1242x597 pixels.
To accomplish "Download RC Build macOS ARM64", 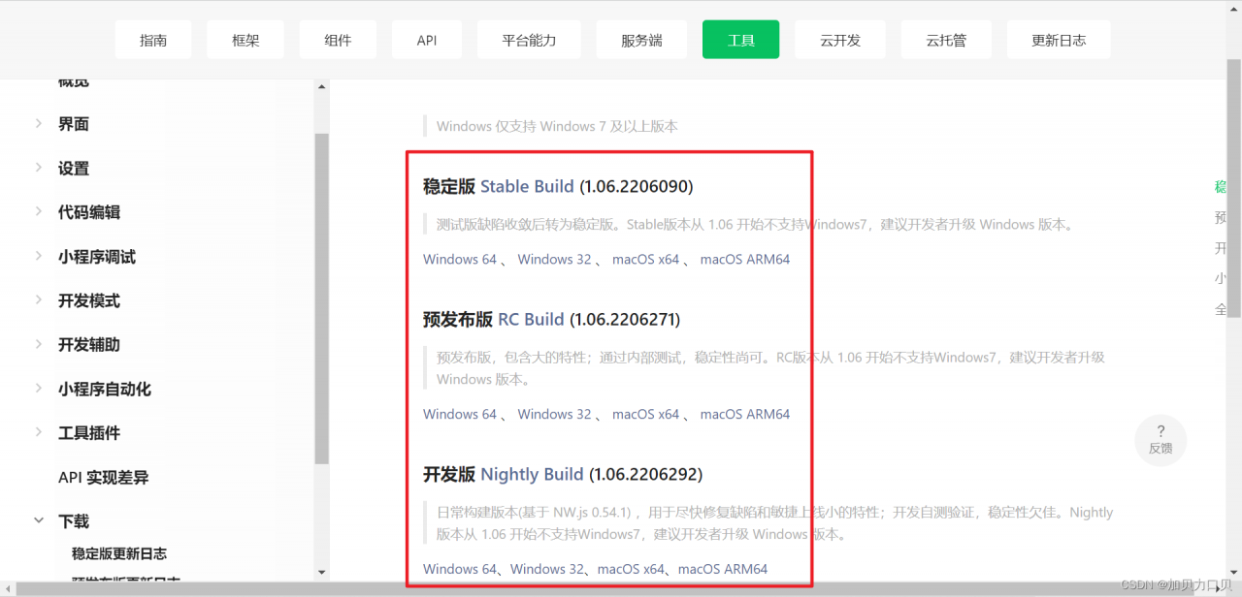I will point(745,414).
